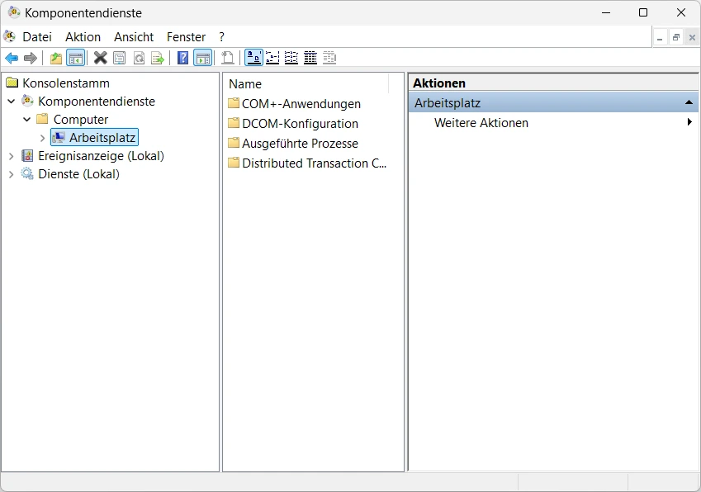The width and height of the screenshot is (701, 492).
Task: Expand the Ereignisanzeige (Lokal) node
Action: (12, 156)
